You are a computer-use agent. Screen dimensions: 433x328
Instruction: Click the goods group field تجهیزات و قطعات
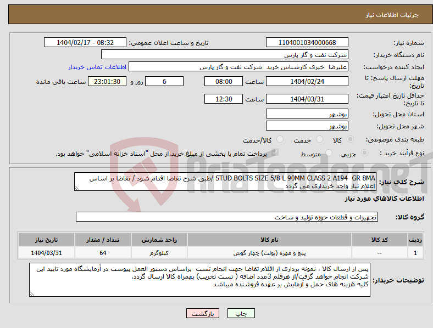pyautogui.click(x=227, y=217)
